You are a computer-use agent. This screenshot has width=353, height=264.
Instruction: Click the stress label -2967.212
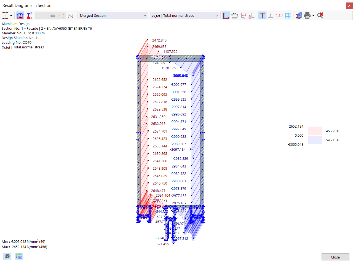click(x=181, y=239)
